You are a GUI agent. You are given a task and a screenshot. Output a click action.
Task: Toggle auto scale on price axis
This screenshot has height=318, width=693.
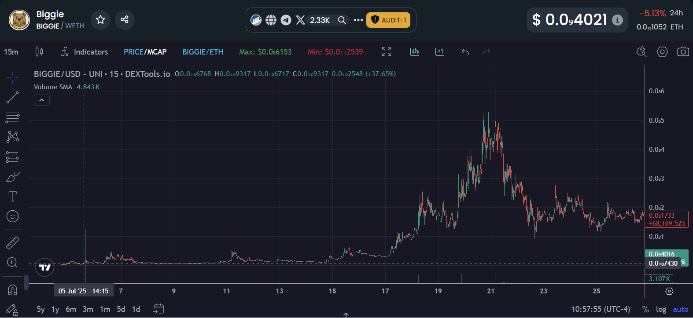pyautogui.click(x=680, y=309)
